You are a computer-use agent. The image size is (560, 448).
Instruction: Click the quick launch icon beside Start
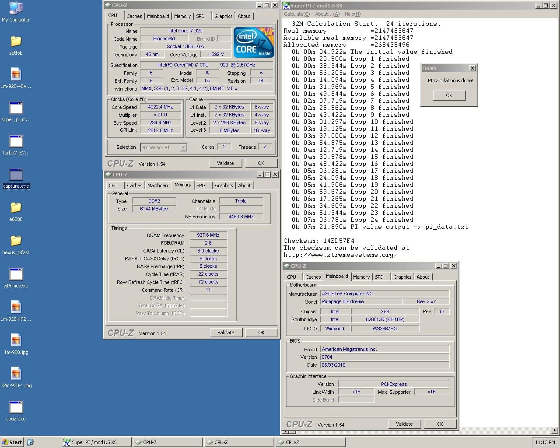(30, 442)
